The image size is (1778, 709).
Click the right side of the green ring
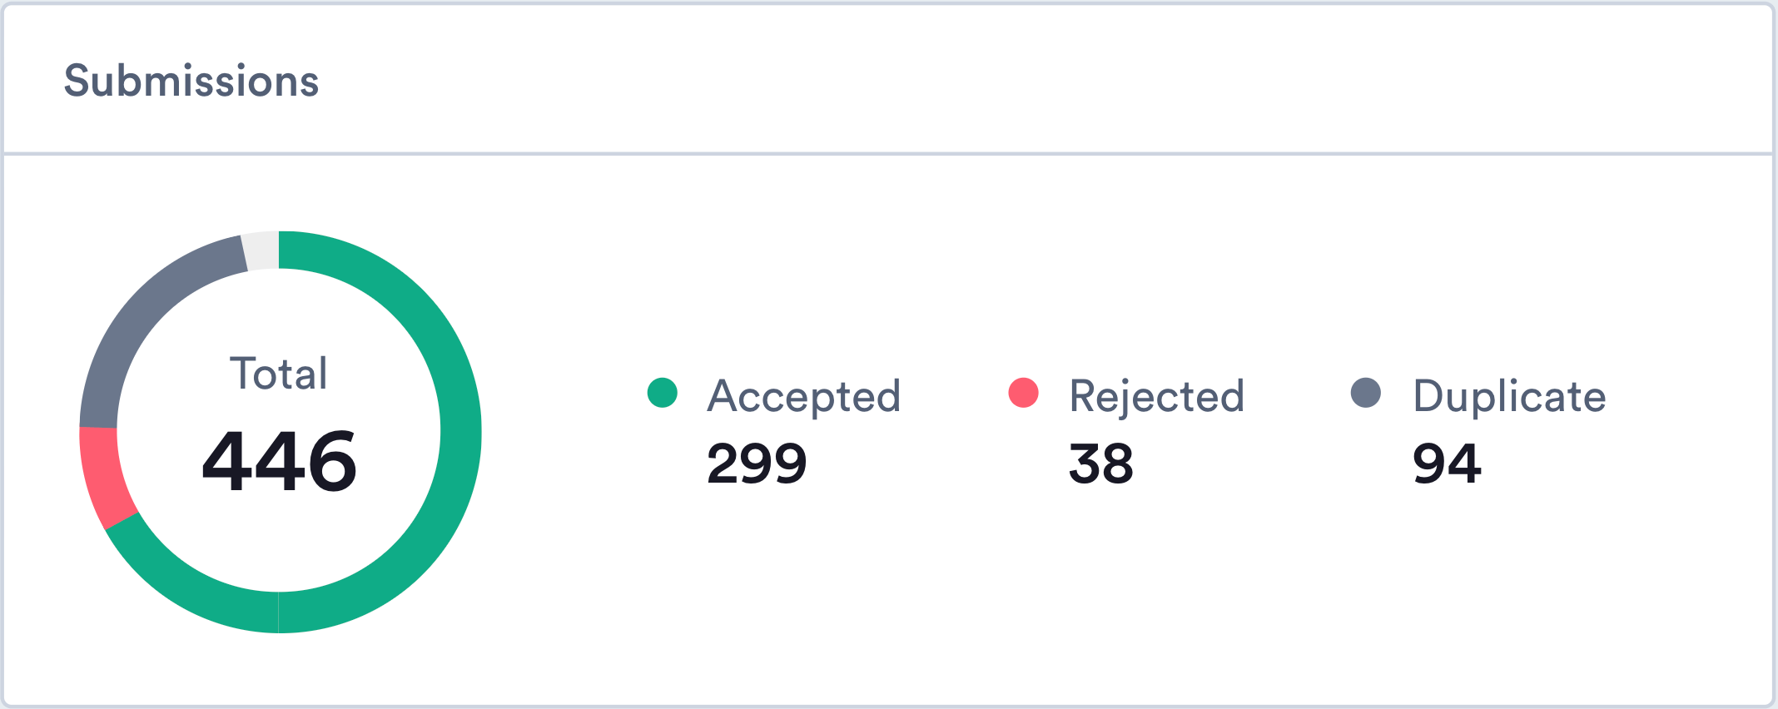(x=460, y=433)
